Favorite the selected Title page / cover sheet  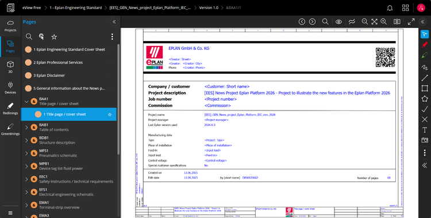point(110,114)
